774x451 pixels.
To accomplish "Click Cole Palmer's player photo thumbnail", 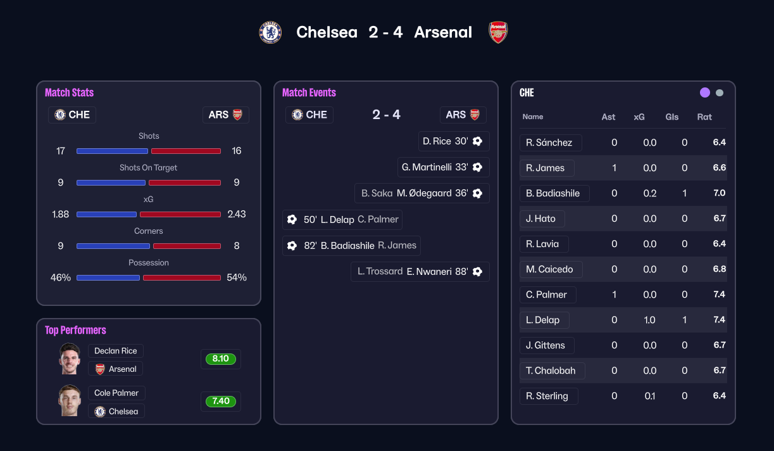I will tap(70, 401).
